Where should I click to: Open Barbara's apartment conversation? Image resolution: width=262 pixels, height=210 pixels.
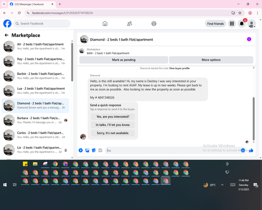[36, 120]
